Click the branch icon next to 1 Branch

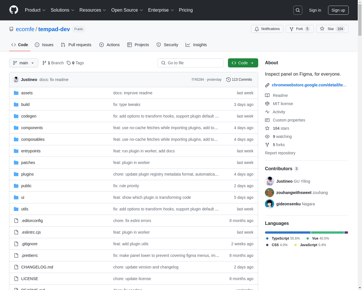pos(44,63)
